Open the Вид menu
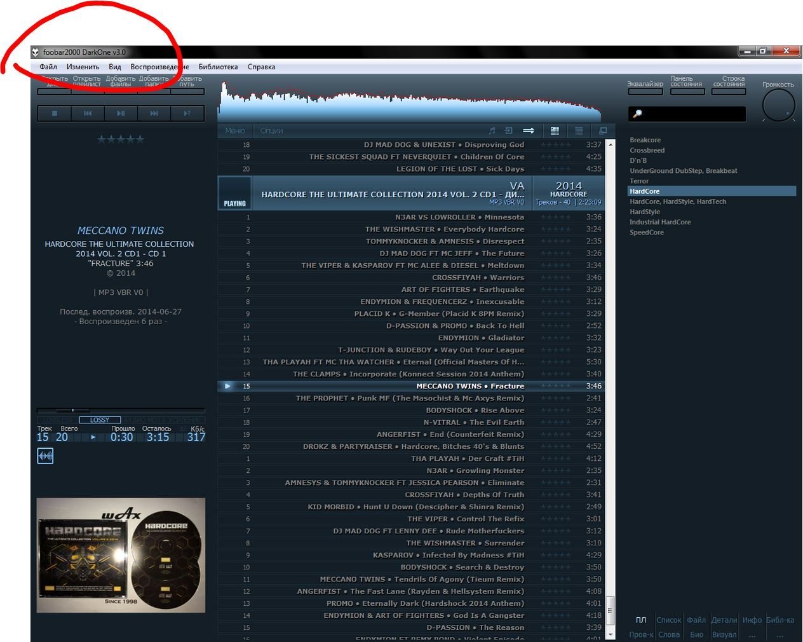 point(115,67)
